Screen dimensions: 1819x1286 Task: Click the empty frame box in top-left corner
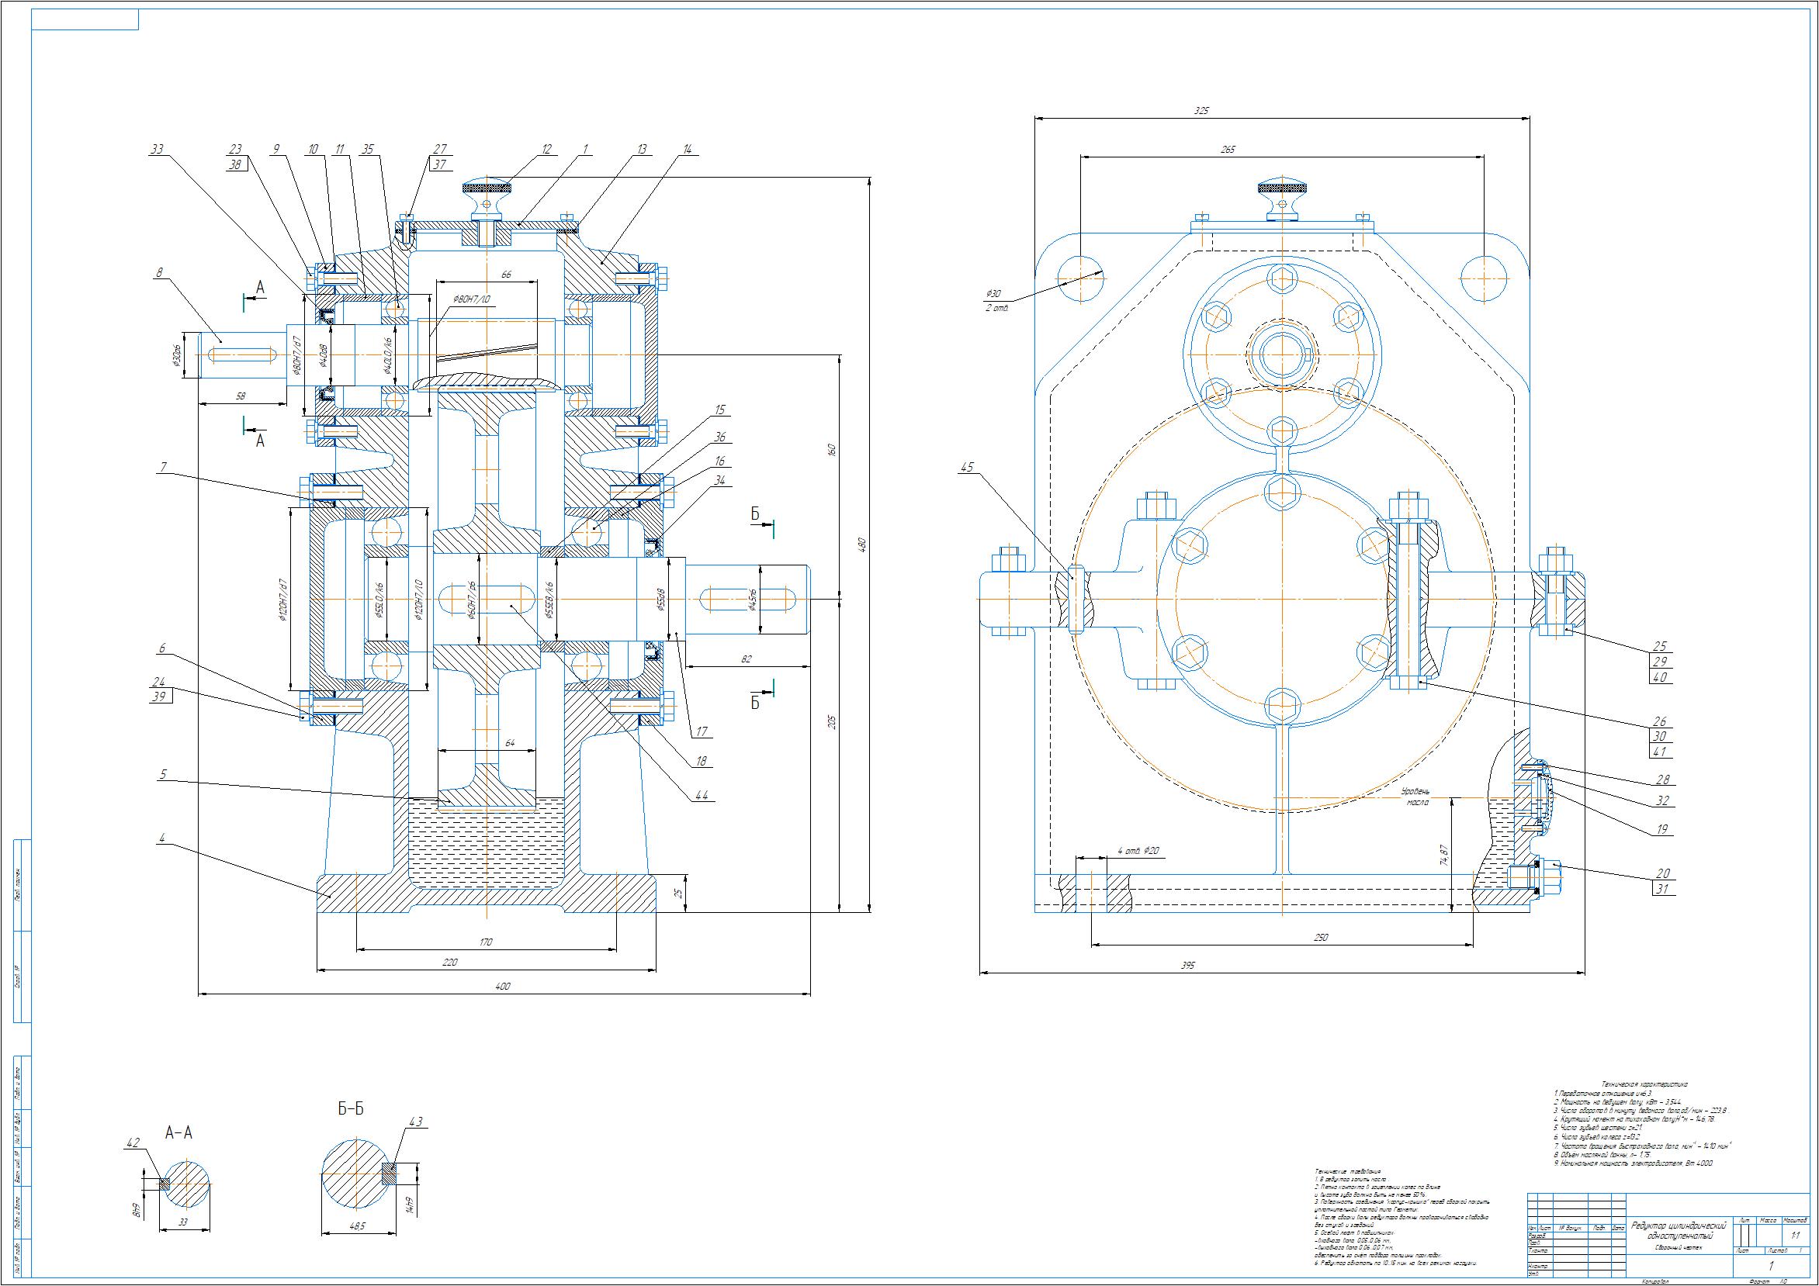point(85,20)
